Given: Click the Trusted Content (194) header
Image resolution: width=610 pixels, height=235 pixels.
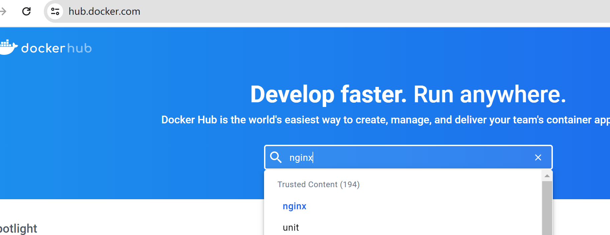Looking at the screenshot, I should coord(318,185).
